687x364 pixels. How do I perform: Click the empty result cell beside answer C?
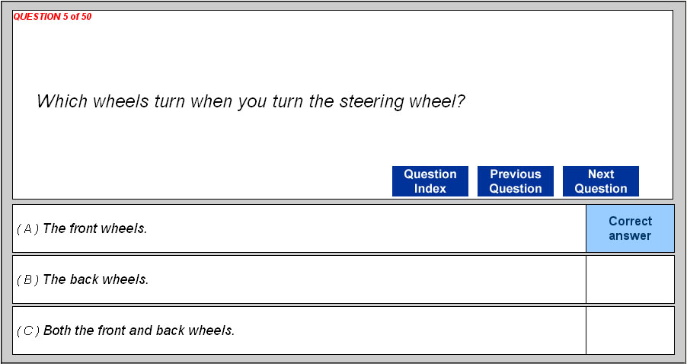(x=630, y=330)
